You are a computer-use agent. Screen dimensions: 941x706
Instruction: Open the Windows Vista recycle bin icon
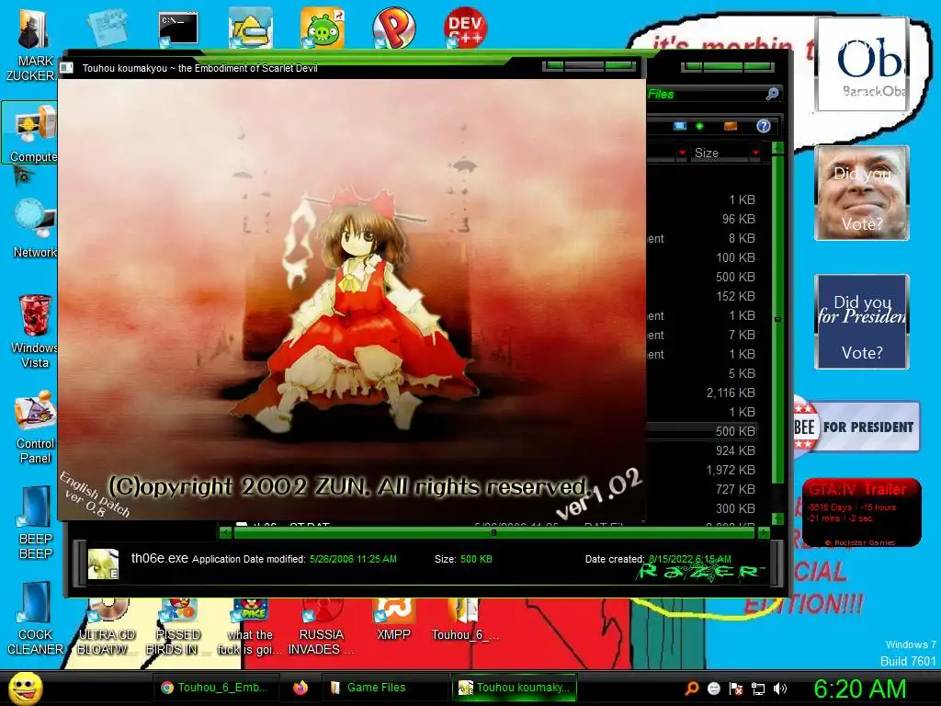(34, 331)
